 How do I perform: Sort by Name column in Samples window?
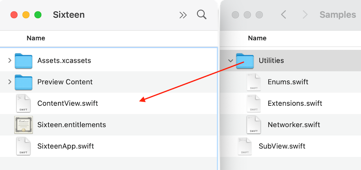[257, 38]
